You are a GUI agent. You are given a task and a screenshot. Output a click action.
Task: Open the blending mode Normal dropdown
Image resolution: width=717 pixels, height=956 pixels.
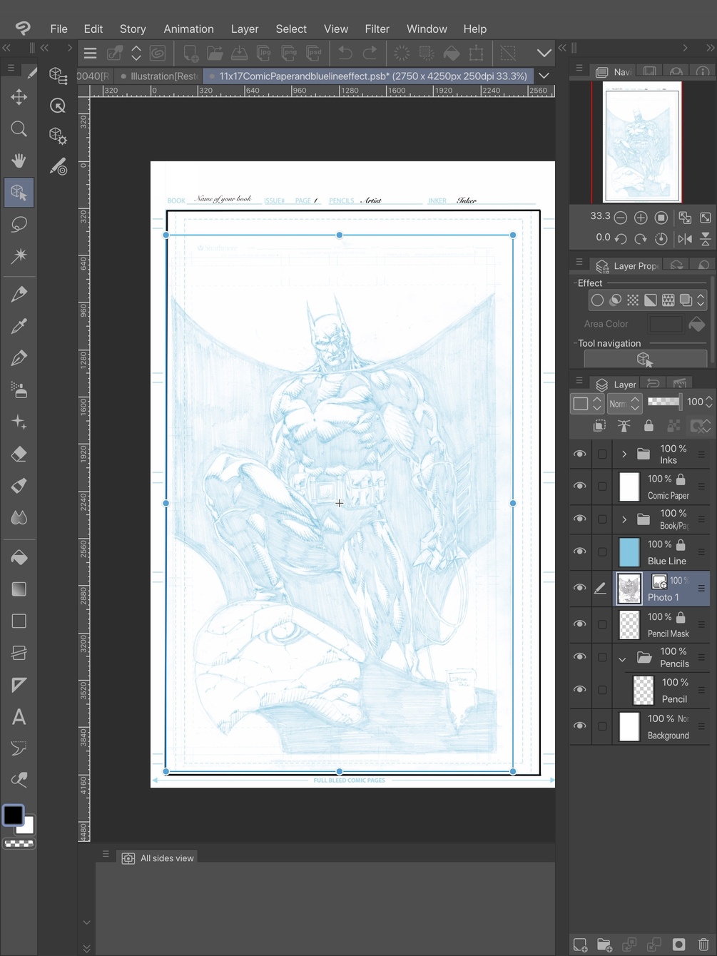tap(624, 403)
